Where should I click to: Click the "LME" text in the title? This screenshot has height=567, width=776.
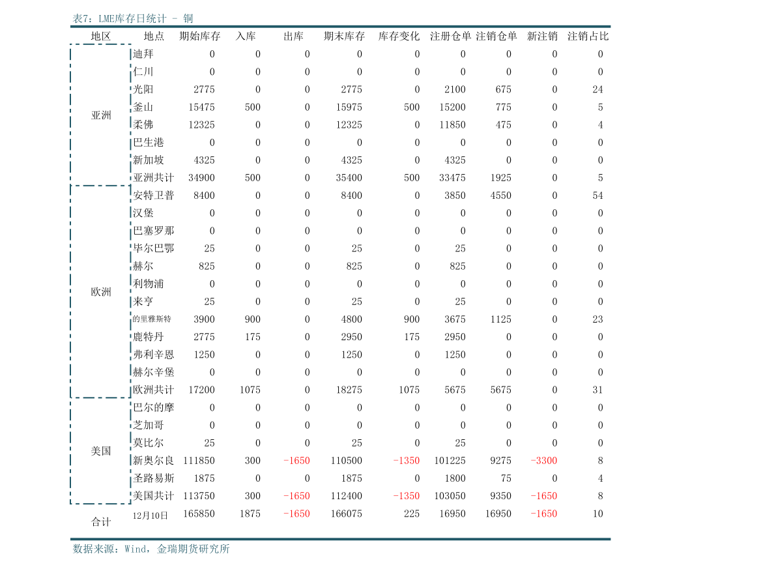107,19
